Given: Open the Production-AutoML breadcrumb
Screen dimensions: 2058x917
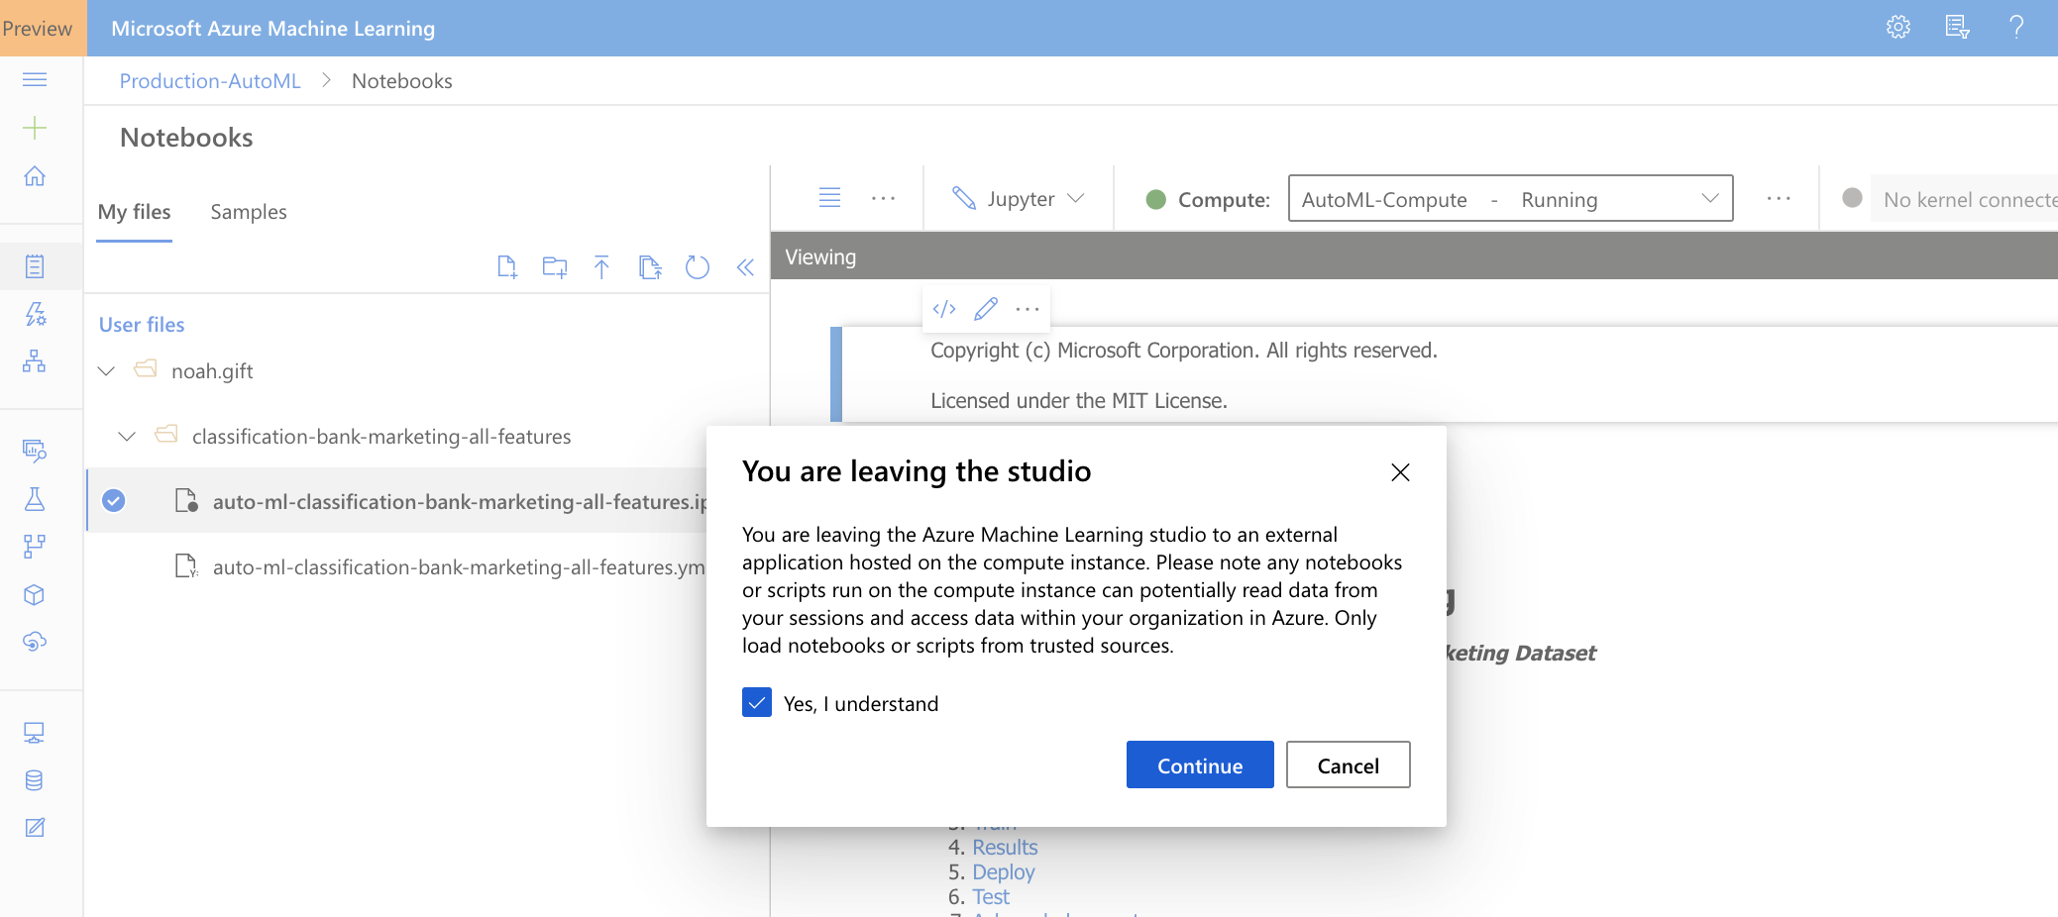Looking at the screenshot, I should (x=209, y=80).
